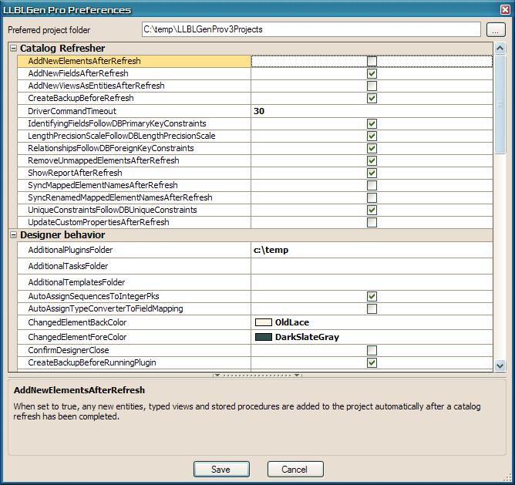This screenshot has width=515, height=485.
Task: Uncheck AutoAssignSequencesToIntegerPks checkbox
Action: (372, 297)
